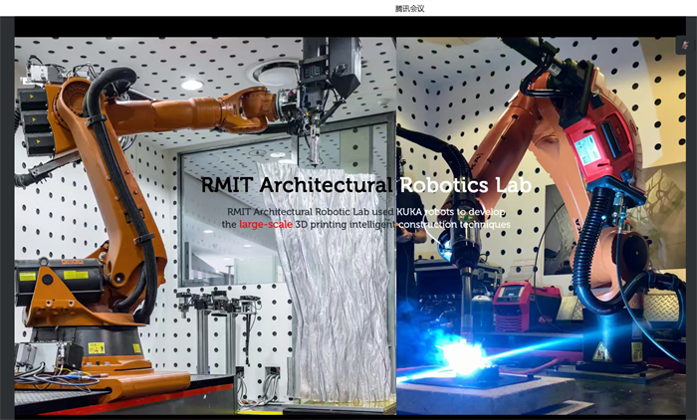Click the 腾讯会议 window title
The width and height of the screenshot is (697, 420).
click(x=409, y=8)
